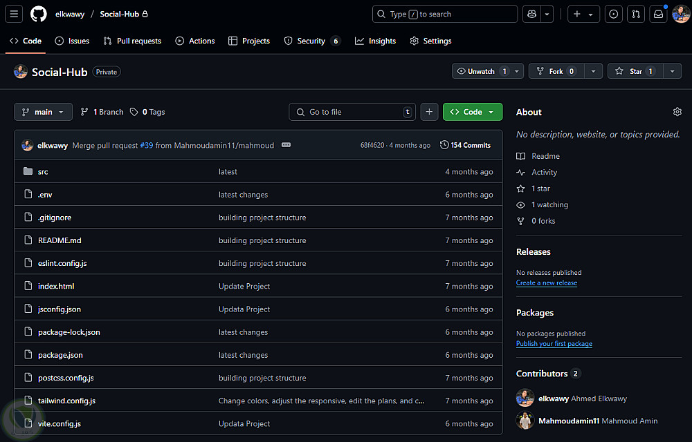Open the Star lists dropdown arrow
This screenshot has height=442, width=692.
pyautogui.click(x=672, y=71)
